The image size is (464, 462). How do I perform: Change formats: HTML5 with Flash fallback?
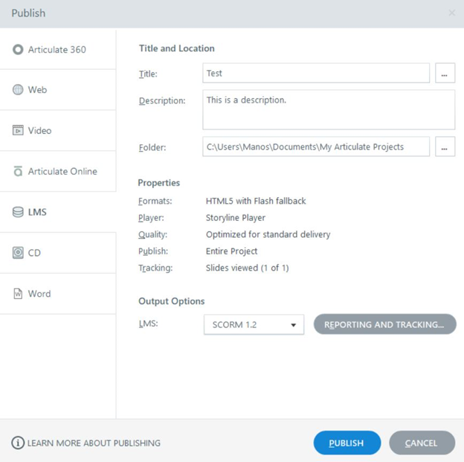(256, 201)
